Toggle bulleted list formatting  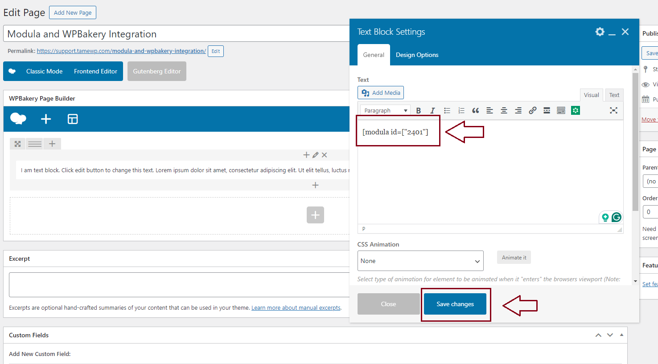447,111
